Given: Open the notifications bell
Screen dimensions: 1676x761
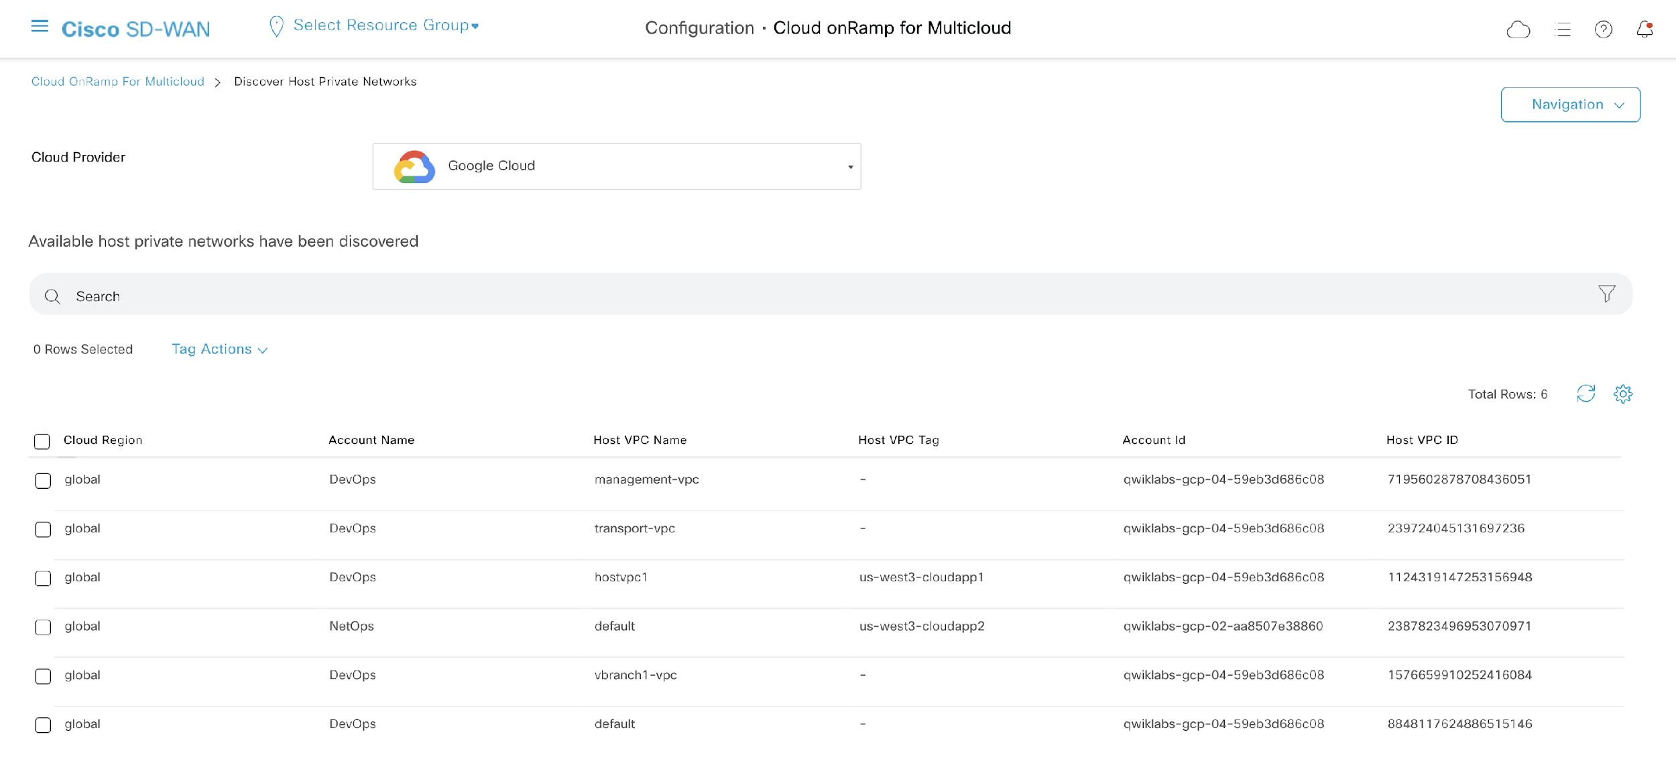Looking at the screenshot, I should tap(1644, 30).
